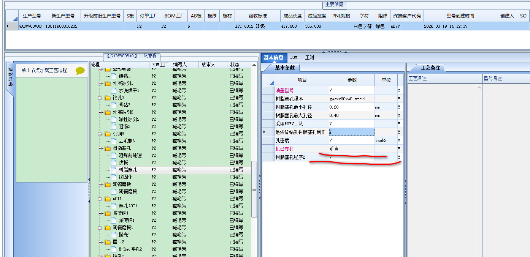Select the 陶瓷磨板 child step label
Viewport: 530px width, 257px height.
point(128,191)
